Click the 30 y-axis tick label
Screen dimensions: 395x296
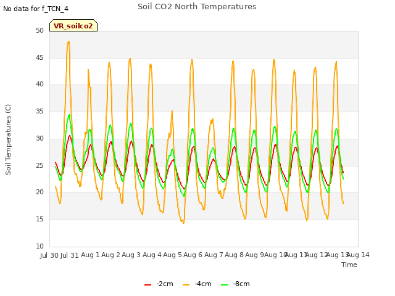[39, 138]
